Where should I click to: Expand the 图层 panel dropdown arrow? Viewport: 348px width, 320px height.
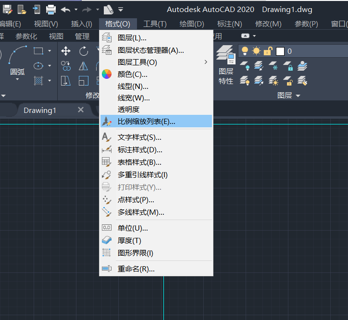(298, 96)
